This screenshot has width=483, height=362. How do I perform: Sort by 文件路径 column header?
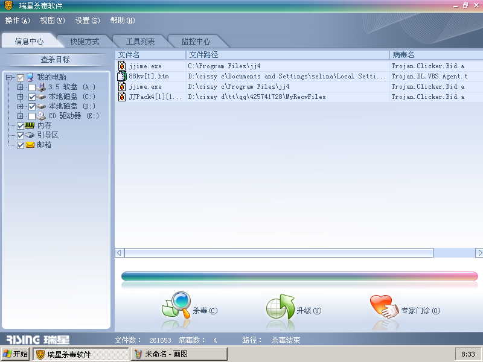(x=288, y=55)
